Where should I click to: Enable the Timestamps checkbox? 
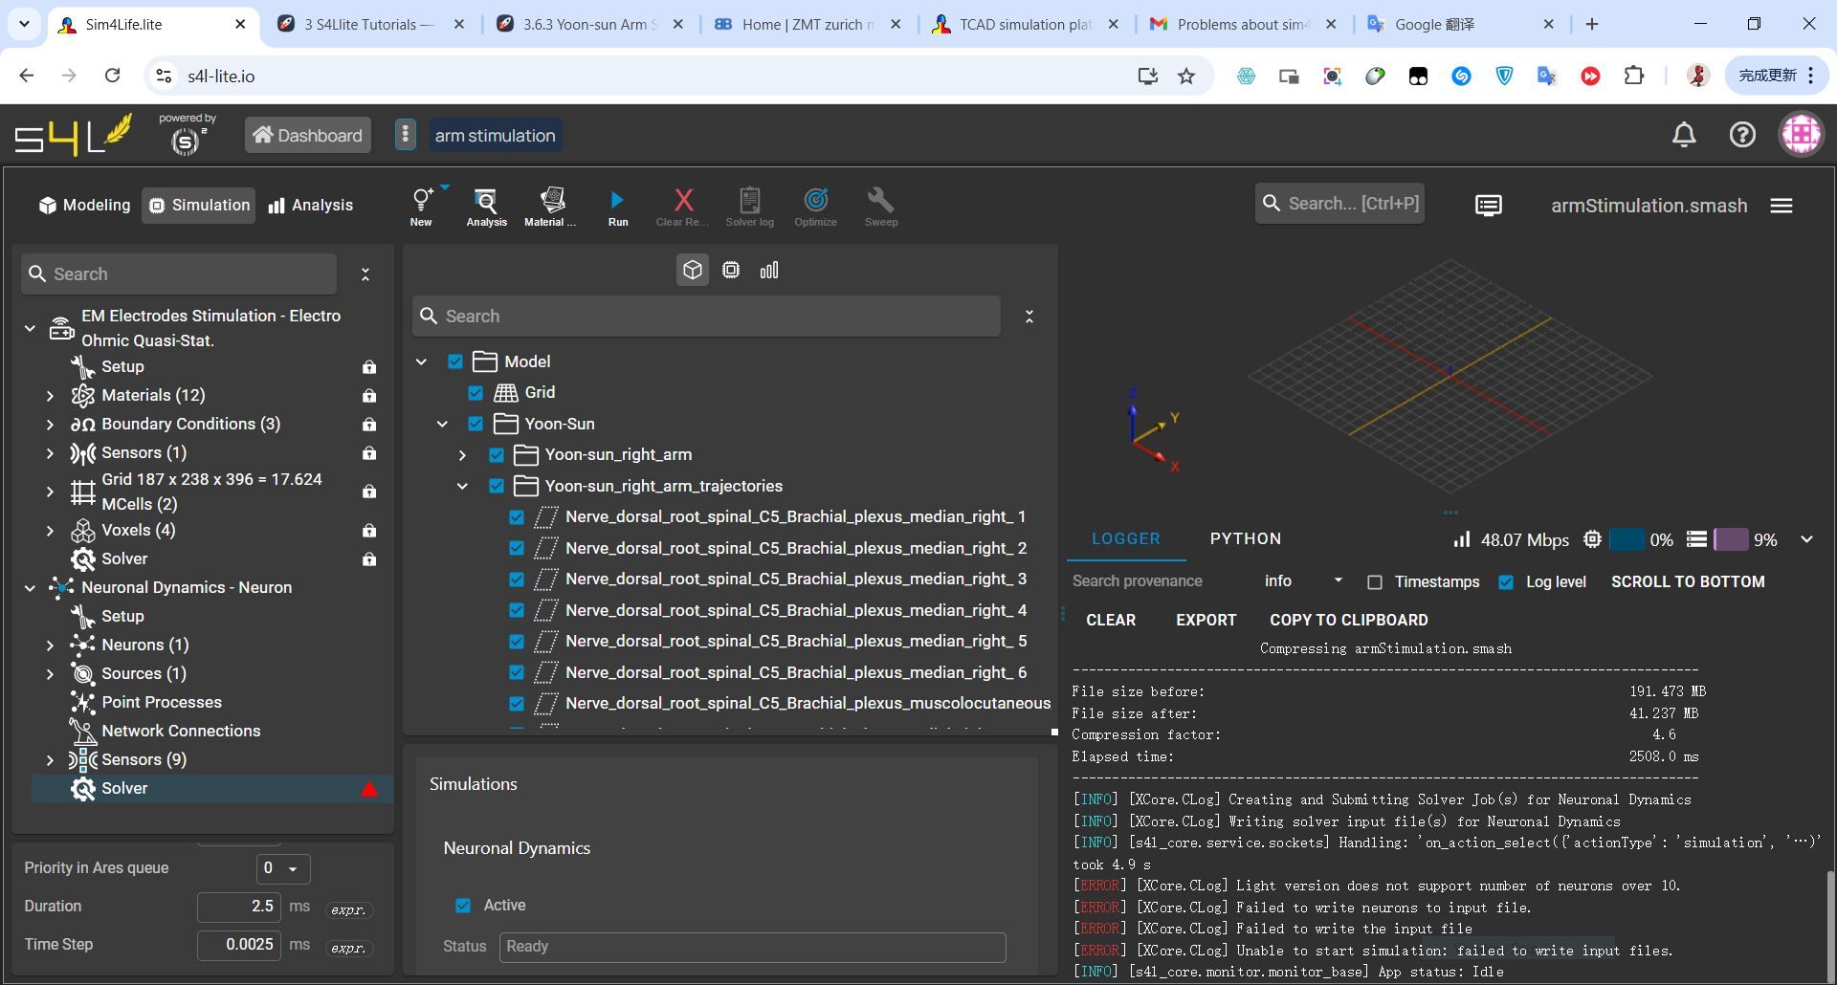click(1375, 582)
